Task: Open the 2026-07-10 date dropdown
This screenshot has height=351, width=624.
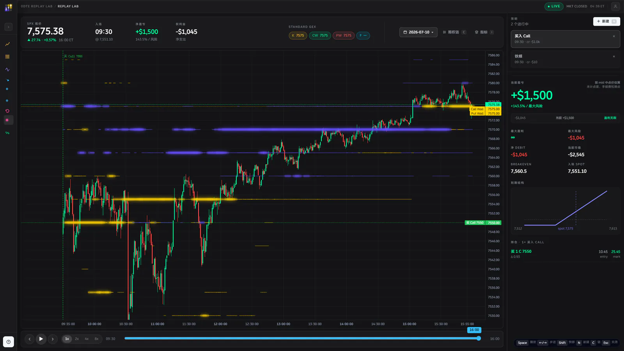Action: pyautogui.click(x=418, y=32)
